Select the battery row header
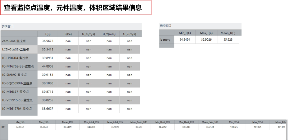The image size is (288, 140). 167,40
